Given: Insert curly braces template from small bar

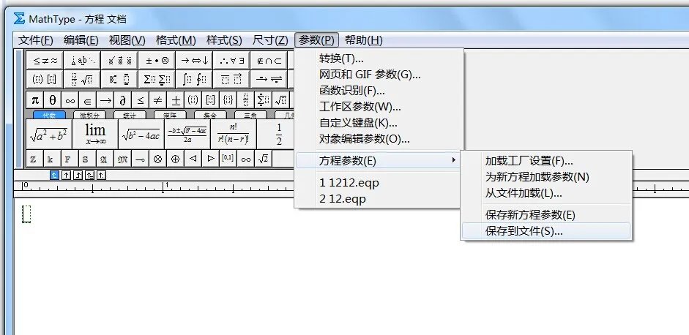Looking at the screenshot, I should (x=228, y=100).
